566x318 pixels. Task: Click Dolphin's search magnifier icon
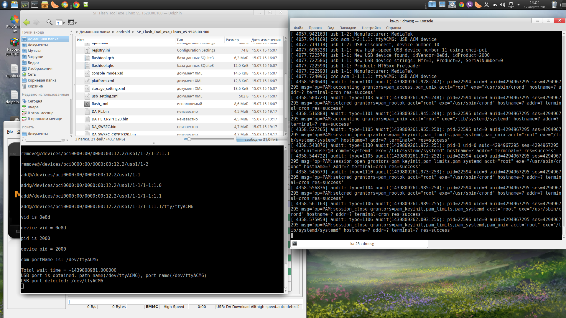[x=50, y=22]
